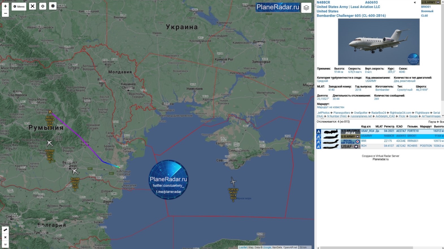
Task: Open the FlightAware link
Action: [422, 113]
